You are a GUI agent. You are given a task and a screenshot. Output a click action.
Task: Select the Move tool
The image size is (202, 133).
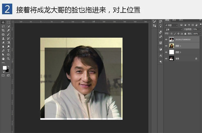click(x=3, y=22)
